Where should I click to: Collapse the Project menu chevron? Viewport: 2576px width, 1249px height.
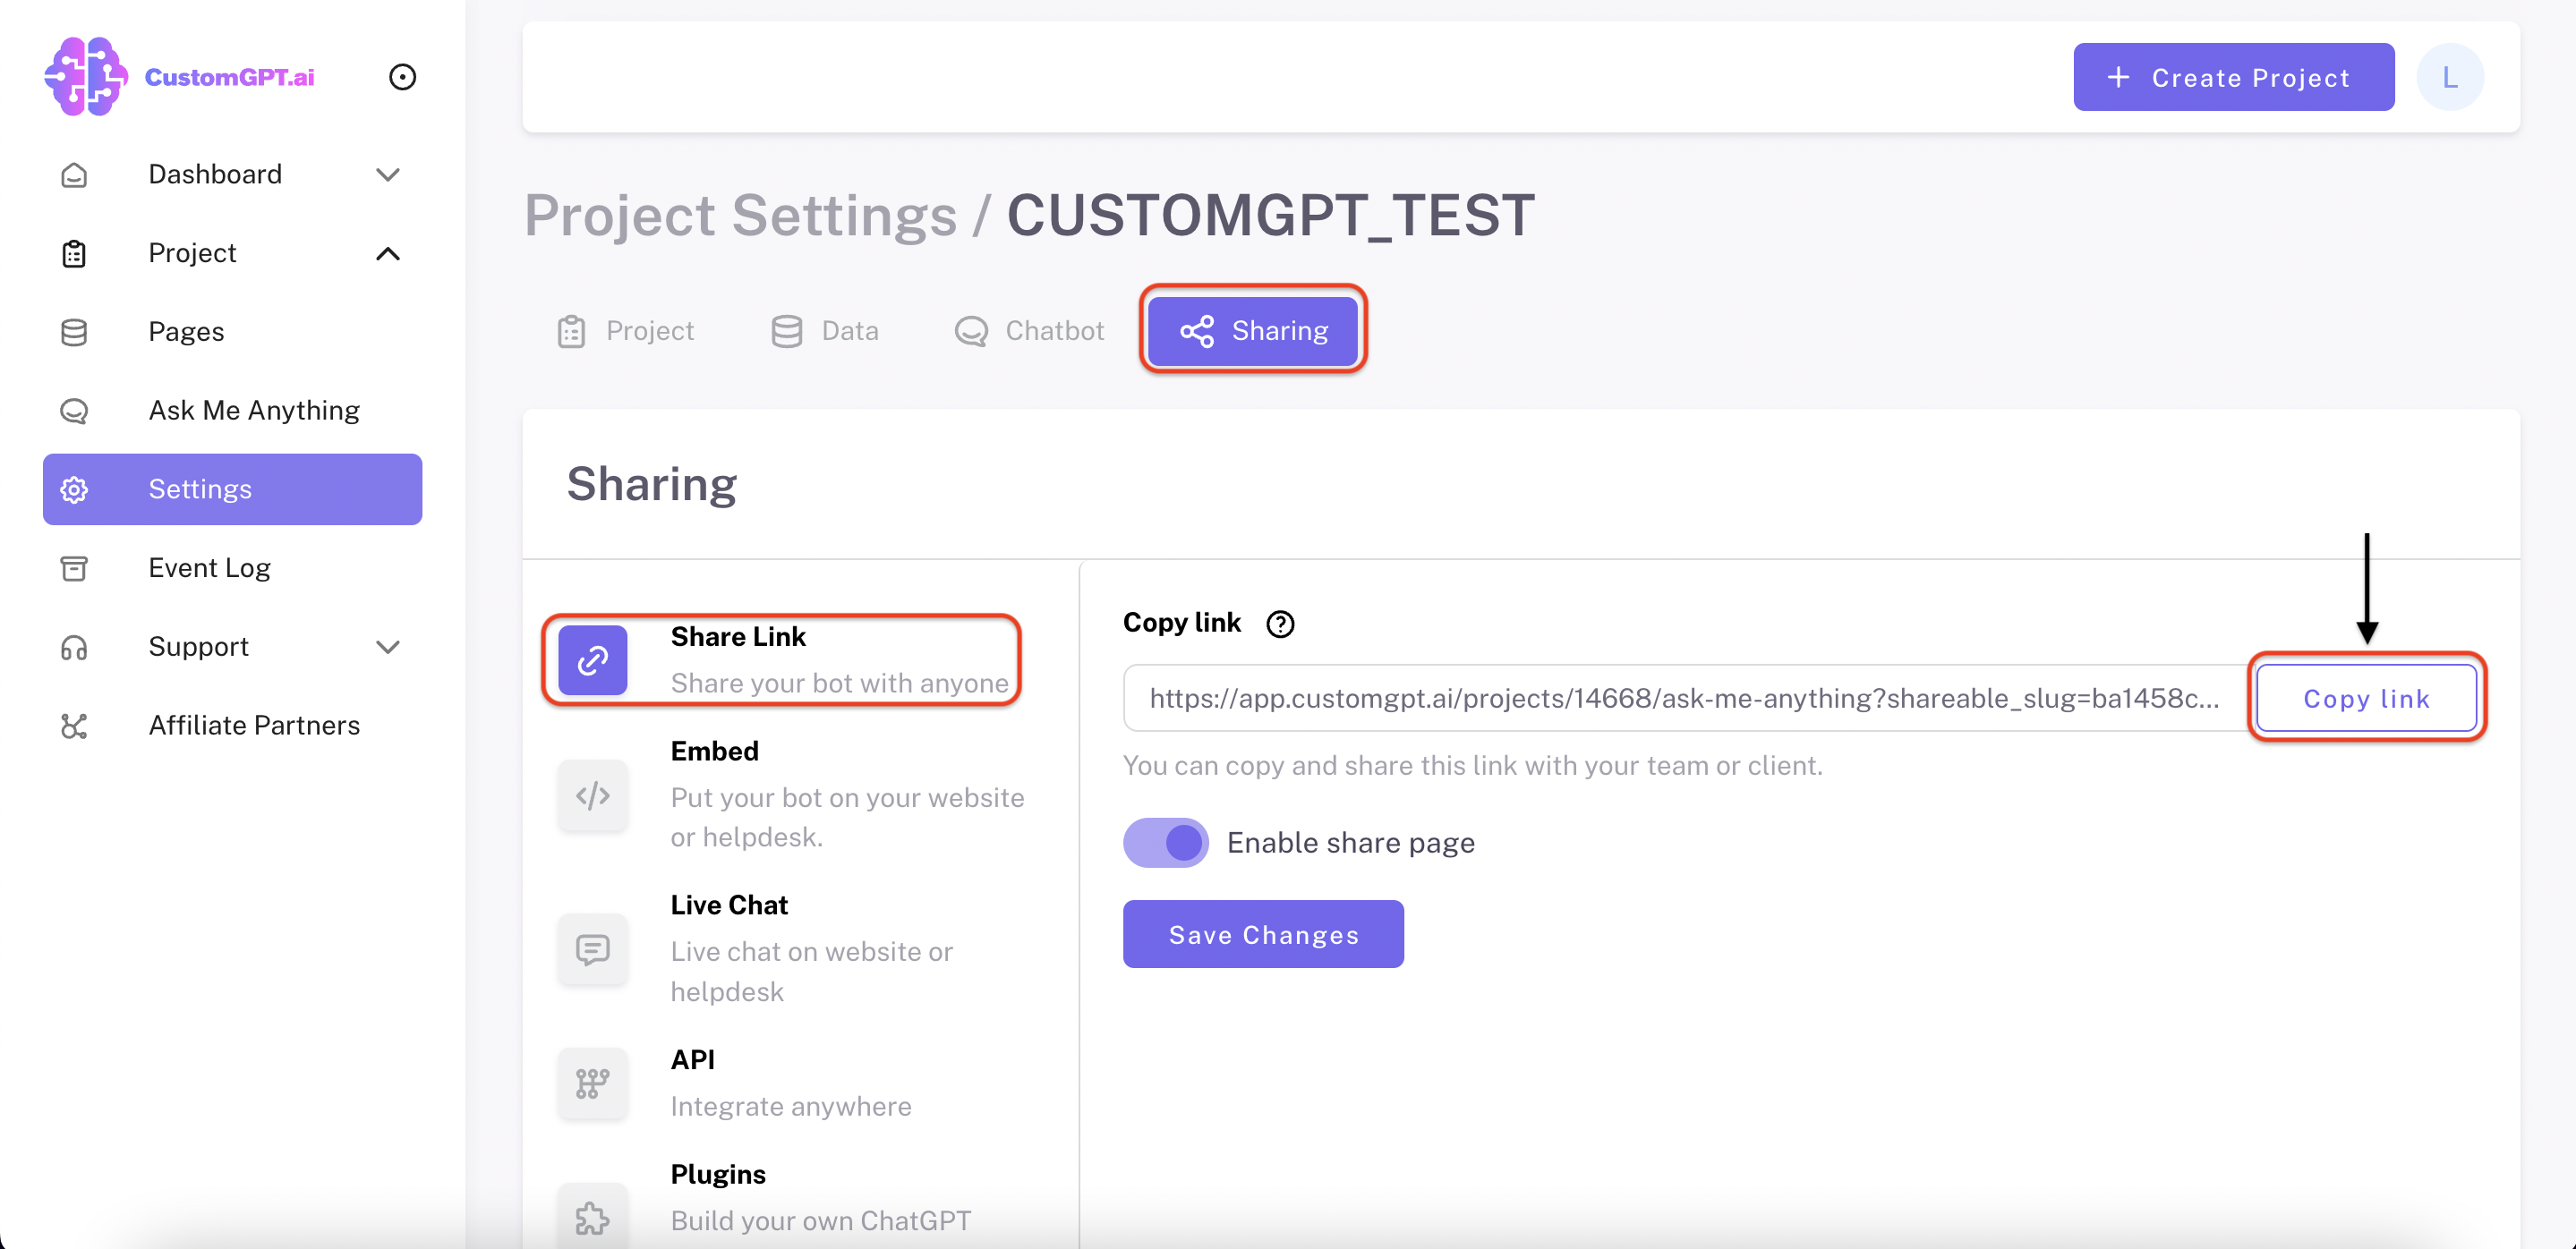[388, 254]
